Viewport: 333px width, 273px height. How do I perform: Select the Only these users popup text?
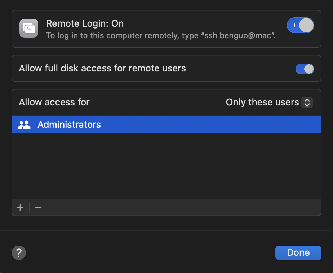pos(262,102)
